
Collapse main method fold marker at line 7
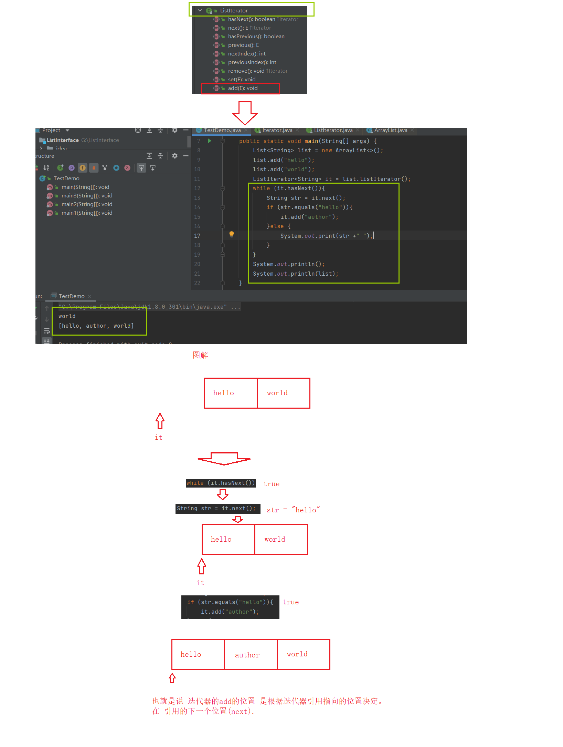click(x=223, y=141)
